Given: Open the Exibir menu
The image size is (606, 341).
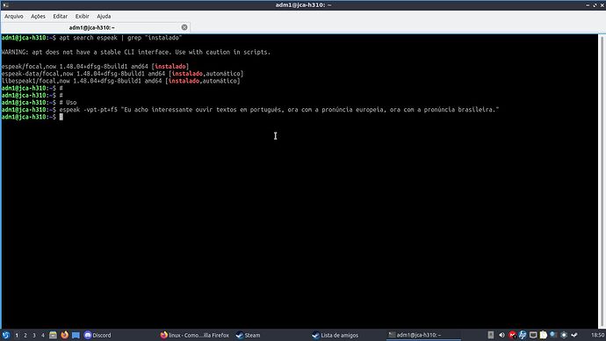Looking at the screenshot, I should click(x=82, y=16).
